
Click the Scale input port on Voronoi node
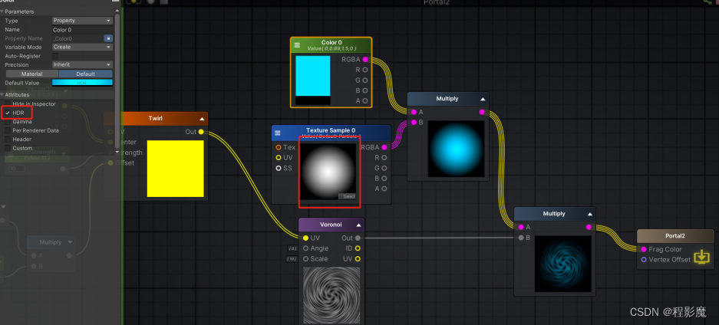click(x=305, y=258)
